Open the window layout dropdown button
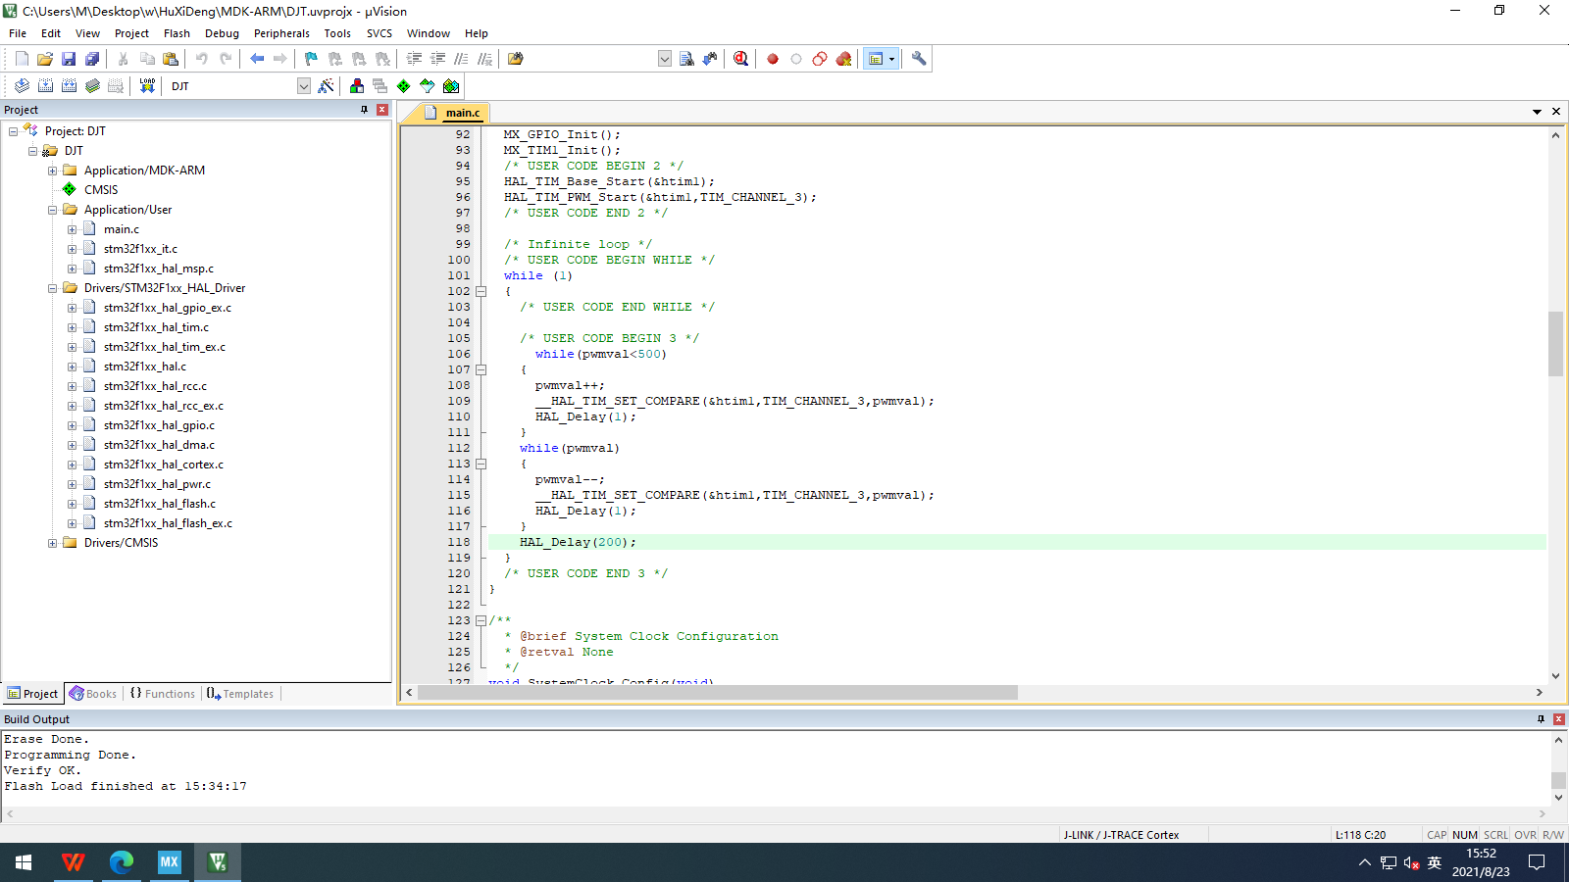Image resolution: width=1569 pixels, height=882 pixels. pos(891,59)
